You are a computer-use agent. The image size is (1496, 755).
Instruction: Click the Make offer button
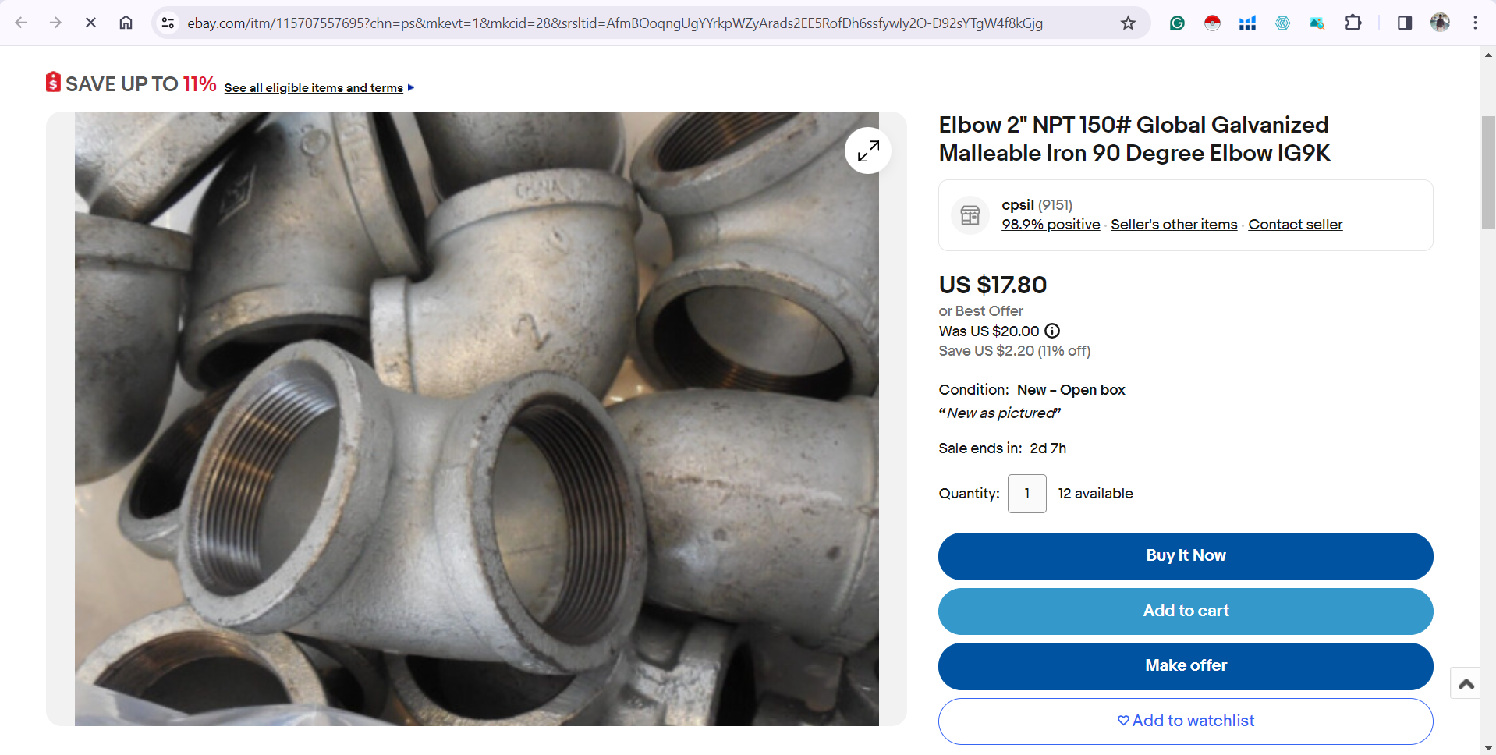coord(1186,666)
